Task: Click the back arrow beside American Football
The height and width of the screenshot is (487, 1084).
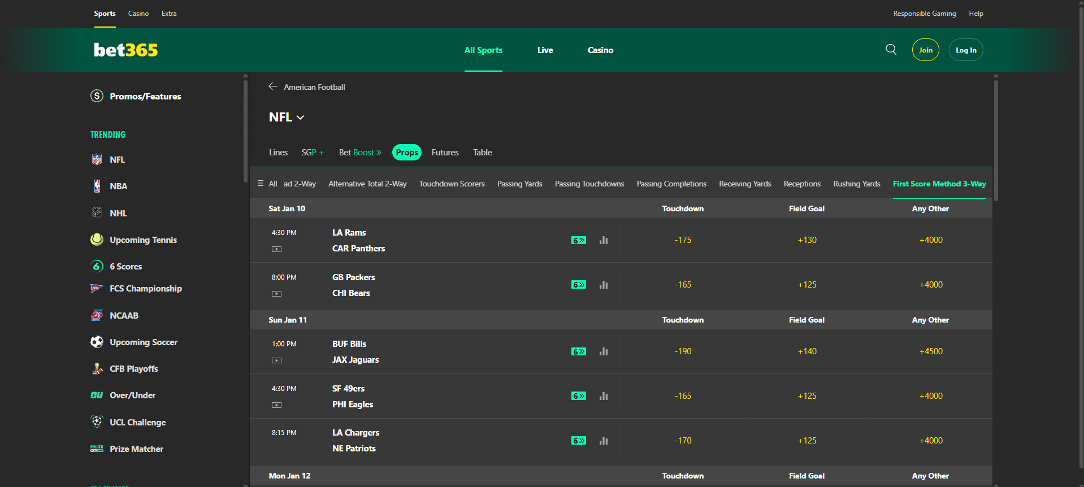Action: click(x=273, y=86)
